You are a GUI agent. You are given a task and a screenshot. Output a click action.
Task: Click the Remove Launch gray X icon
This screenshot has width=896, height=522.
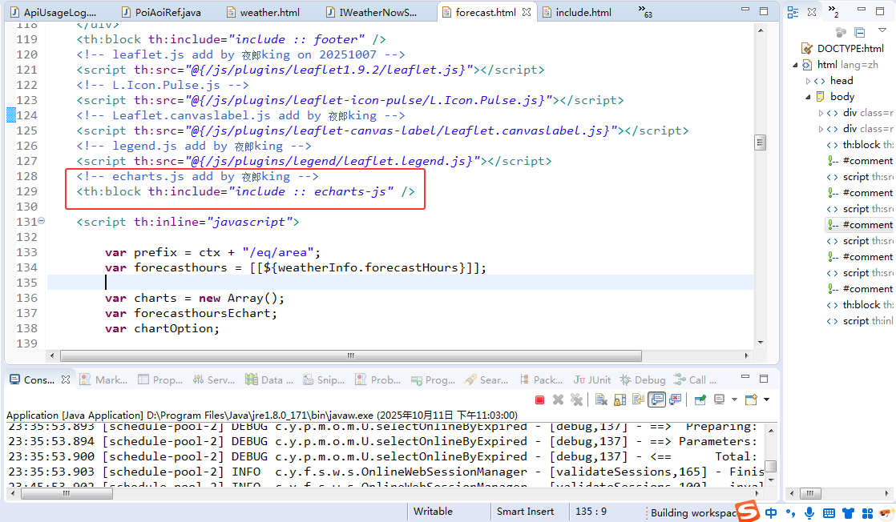click(x=559, y=400)
